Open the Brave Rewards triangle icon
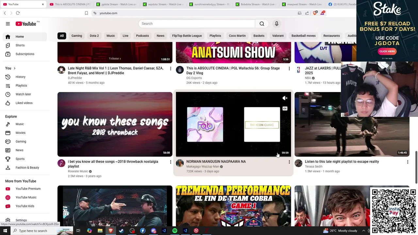Viewport: 418px width, 235px height. point(323,13)
